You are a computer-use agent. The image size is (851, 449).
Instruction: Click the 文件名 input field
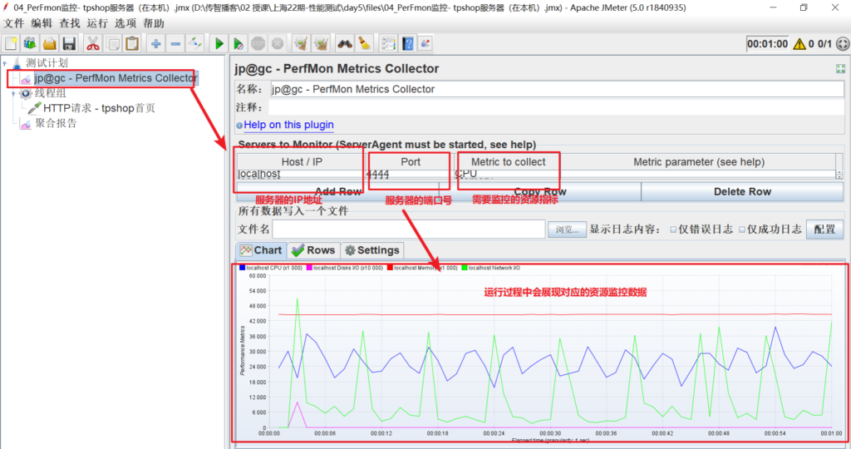click(x=408, y=229)
